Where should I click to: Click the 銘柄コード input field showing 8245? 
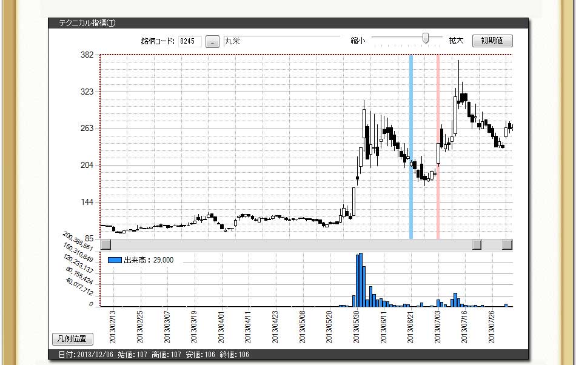(190, 41)
